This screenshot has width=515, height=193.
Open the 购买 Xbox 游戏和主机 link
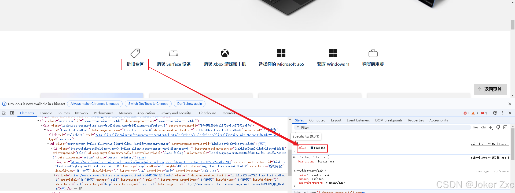pos(225,64)
